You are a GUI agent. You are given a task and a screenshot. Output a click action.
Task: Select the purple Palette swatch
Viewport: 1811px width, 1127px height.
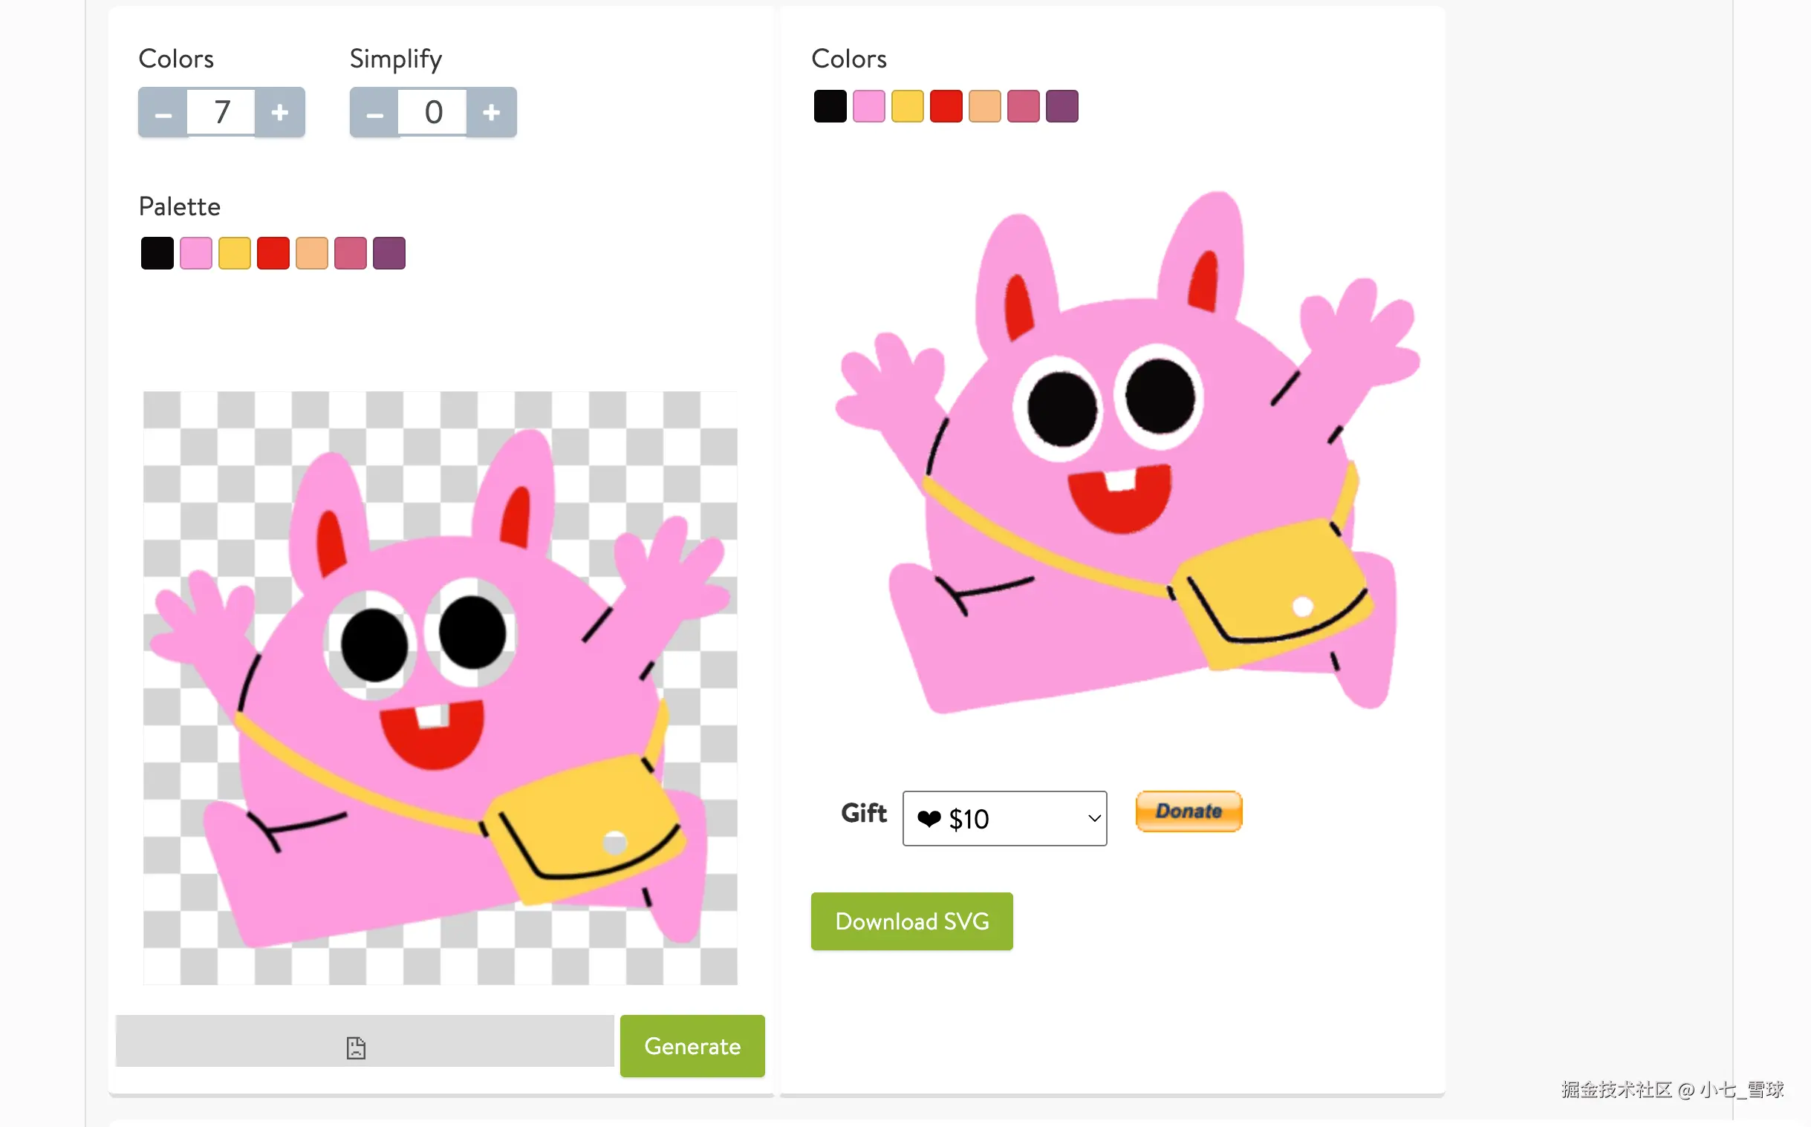click(389, 253)
